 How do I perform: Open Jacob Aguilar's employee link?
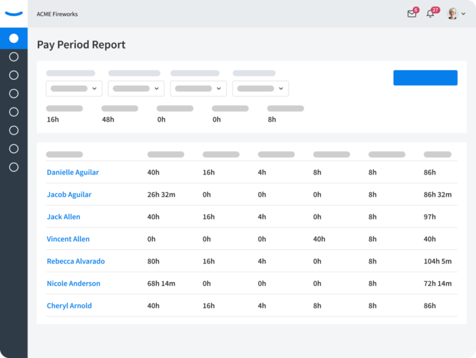click(x=69, y=194)
